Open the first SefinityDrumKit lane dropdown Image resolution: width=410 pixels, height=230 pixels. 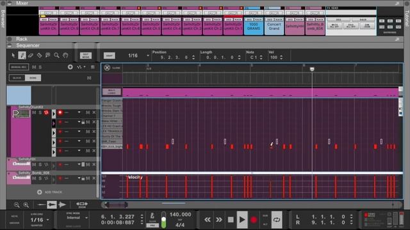tap(79, 112)
